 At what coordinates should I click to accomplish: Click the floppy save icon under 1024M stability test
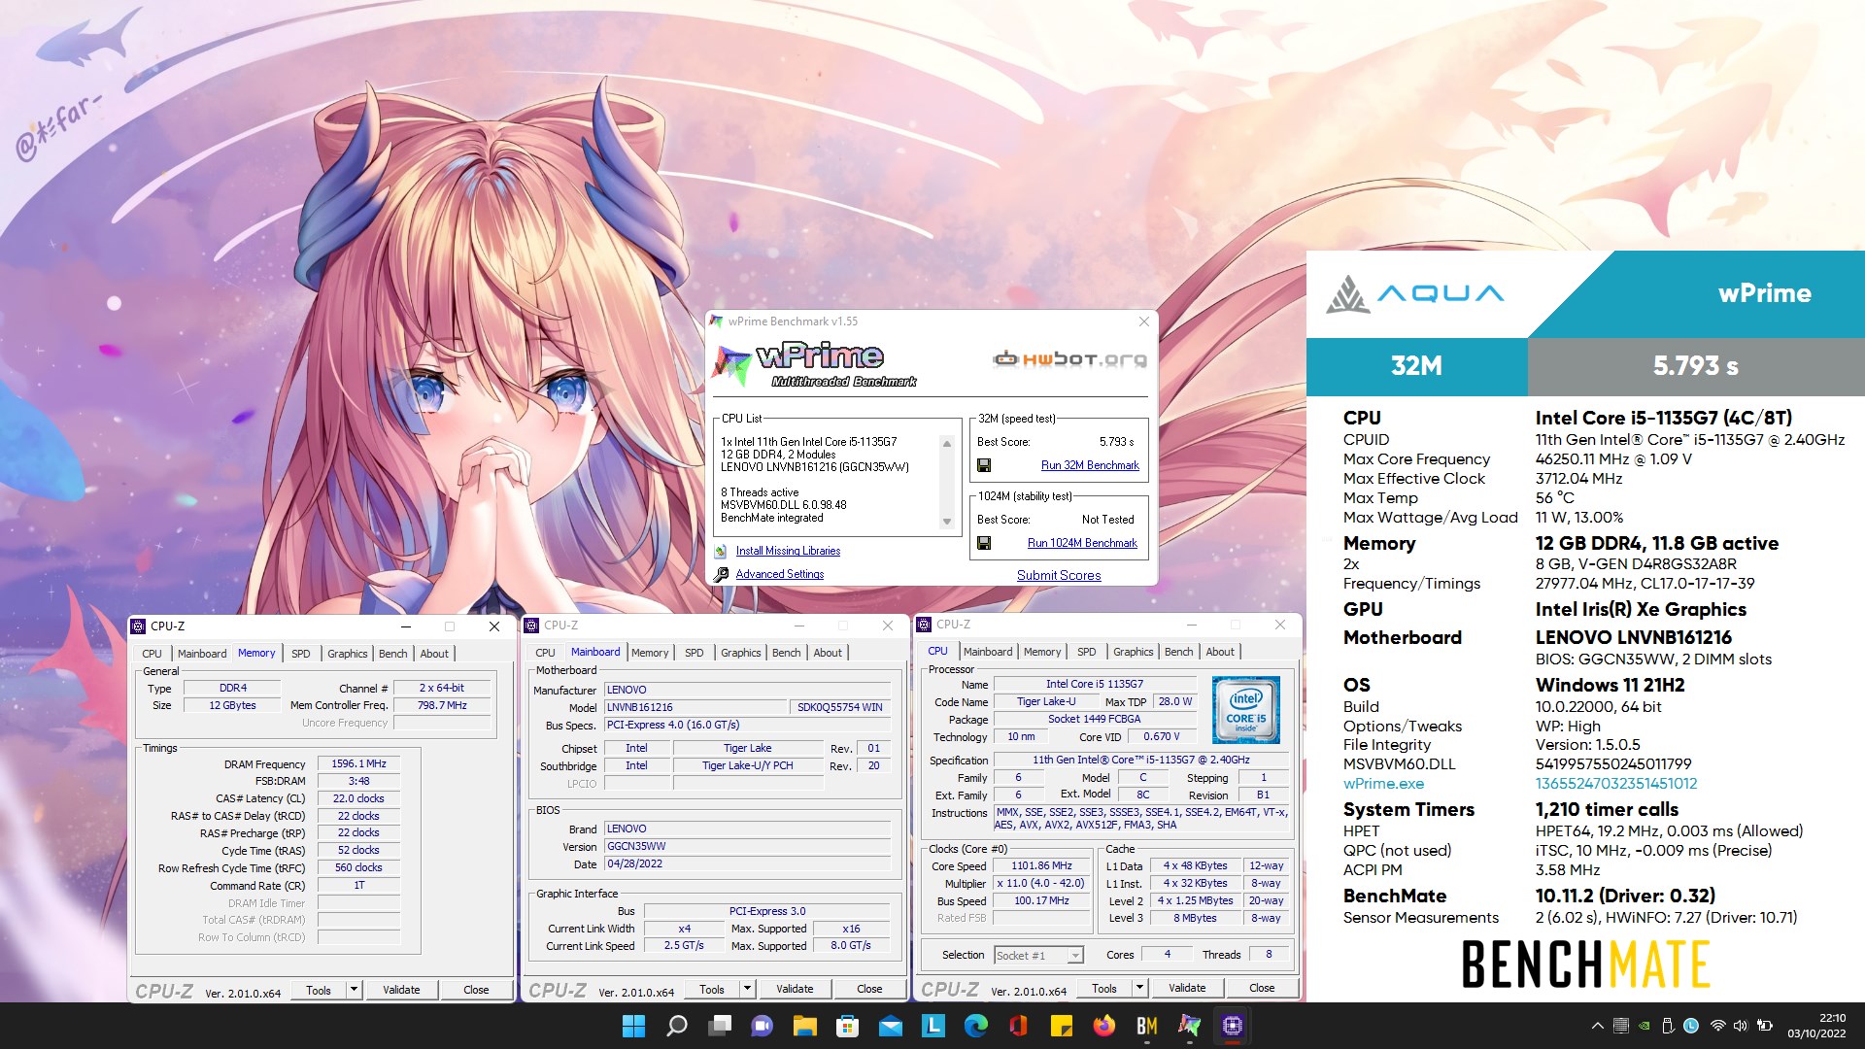[x=983, y=543]
